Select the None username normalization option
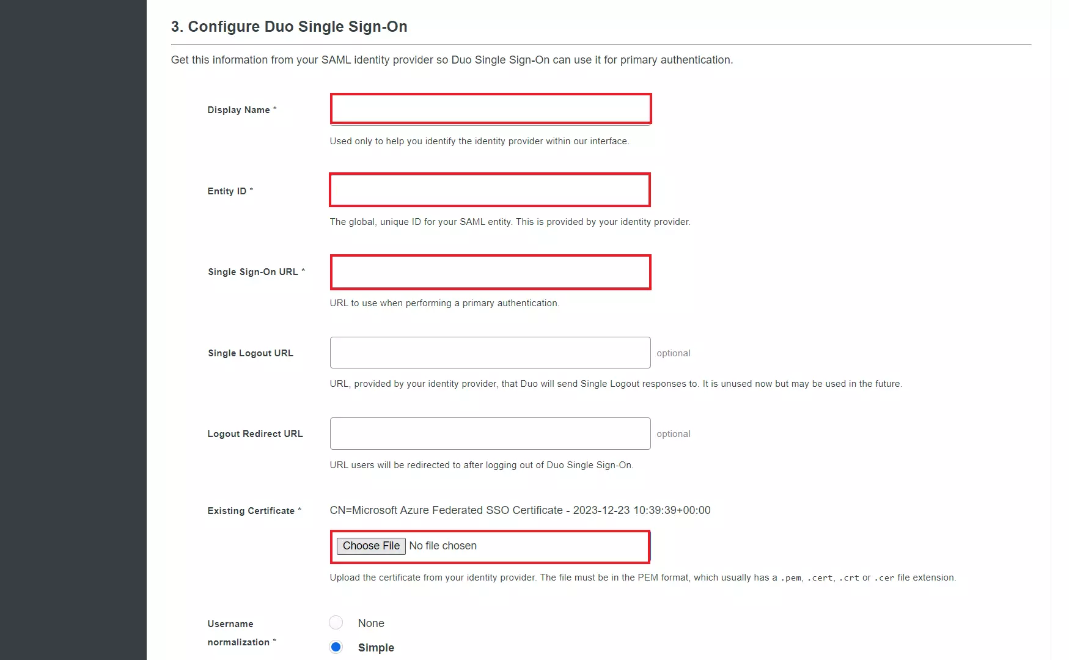The image size is (1069, 660). (336, 623)
